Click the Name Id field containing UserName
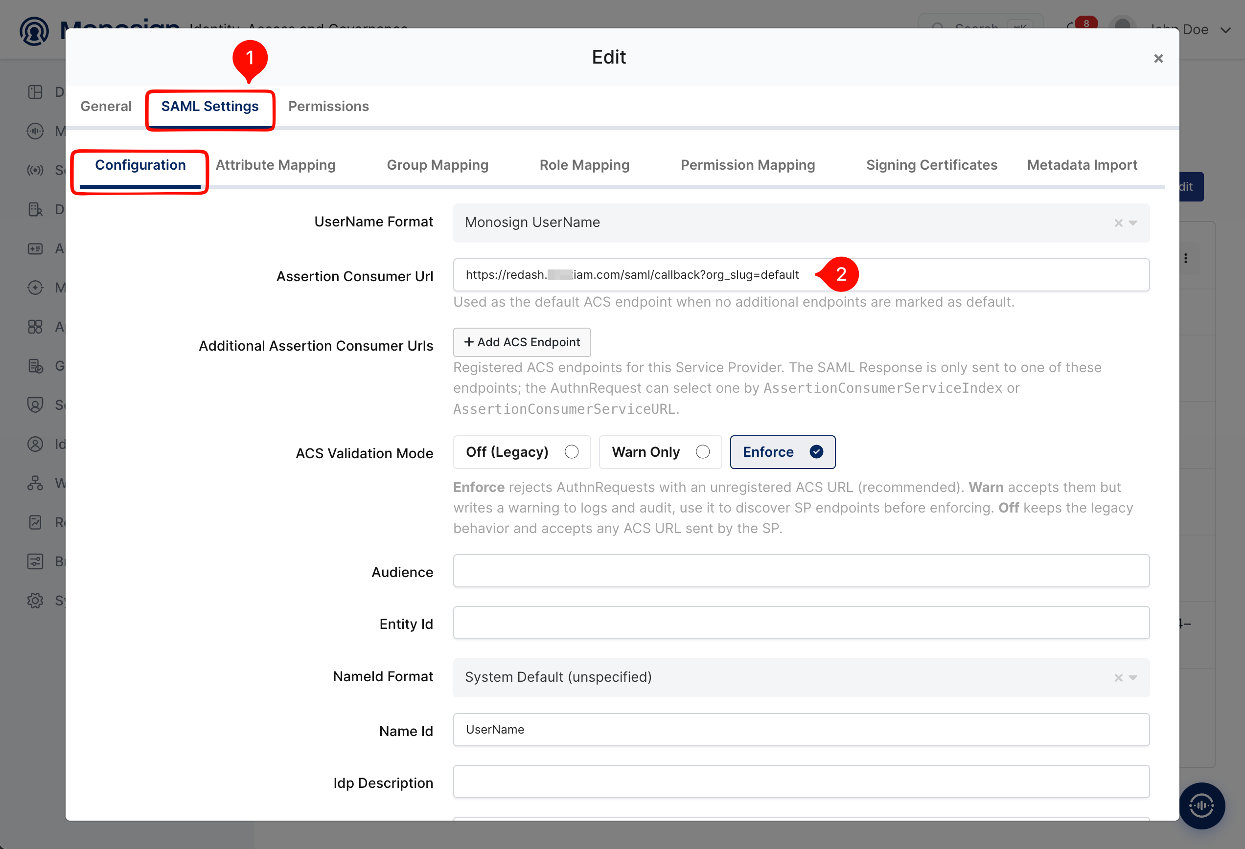Screen dimensions: 1245x849 pos(801,730)
